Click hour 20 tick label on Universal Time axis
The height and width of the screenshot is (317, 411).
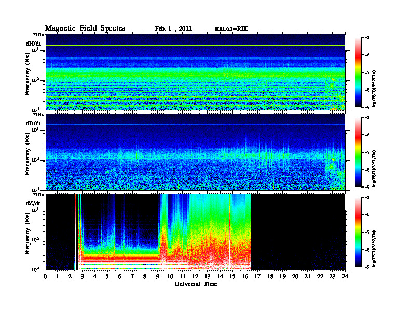pos(295,276)
